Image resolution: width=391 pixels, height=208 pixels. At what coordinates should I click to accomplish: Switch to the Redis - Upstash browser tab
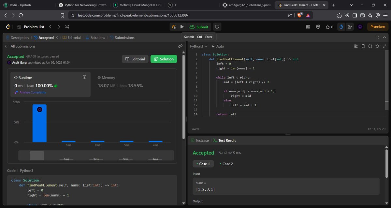(27, 5)
